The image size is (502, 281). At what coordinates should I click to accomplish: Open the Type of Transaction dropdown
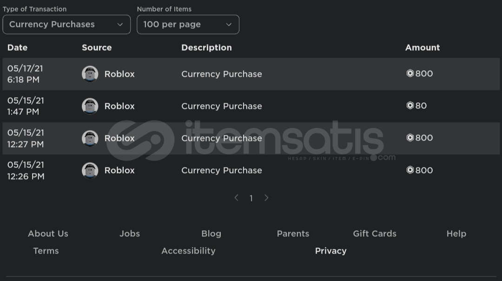click(x=66, y=25)
